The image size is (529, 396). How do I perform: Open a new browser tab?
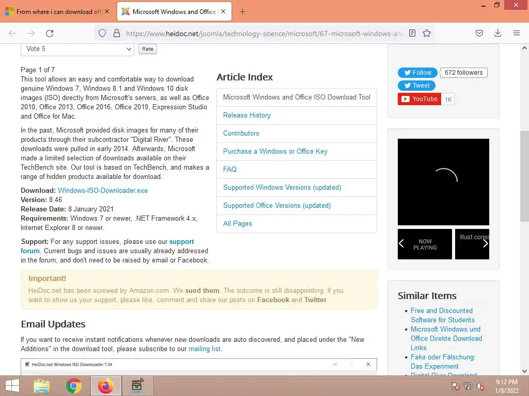(242, 12)
